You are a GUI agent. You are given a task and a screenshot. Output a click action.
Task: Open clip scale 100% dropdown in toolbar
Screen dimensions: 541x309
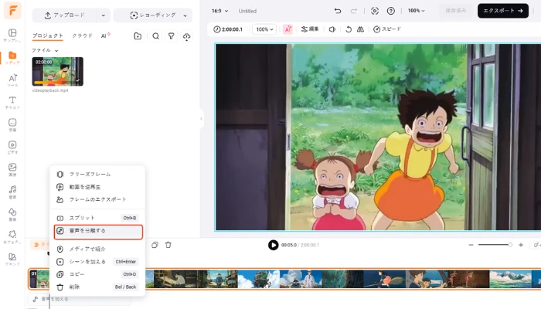coord(264,29)
